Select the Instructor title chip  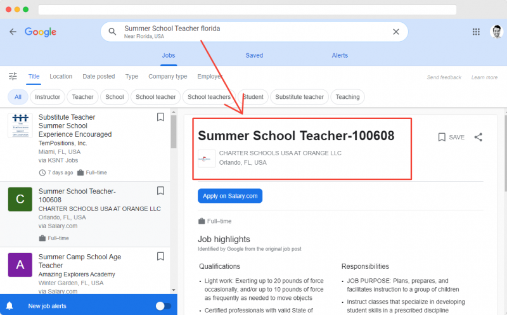click(48, 97)
